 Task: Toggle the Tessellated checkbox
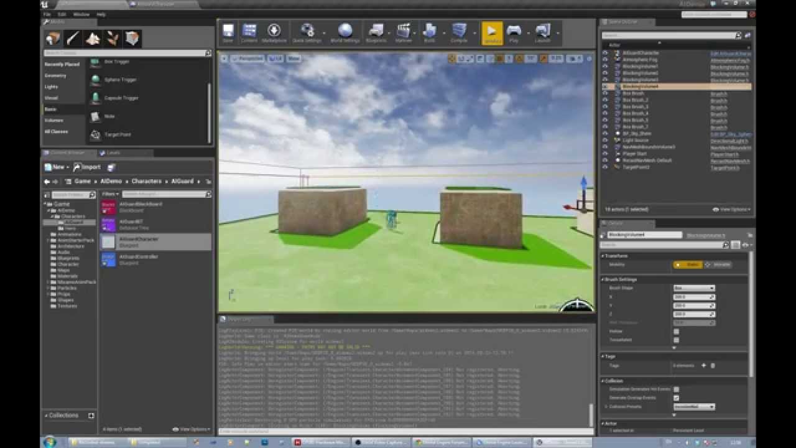click(676, 340)
